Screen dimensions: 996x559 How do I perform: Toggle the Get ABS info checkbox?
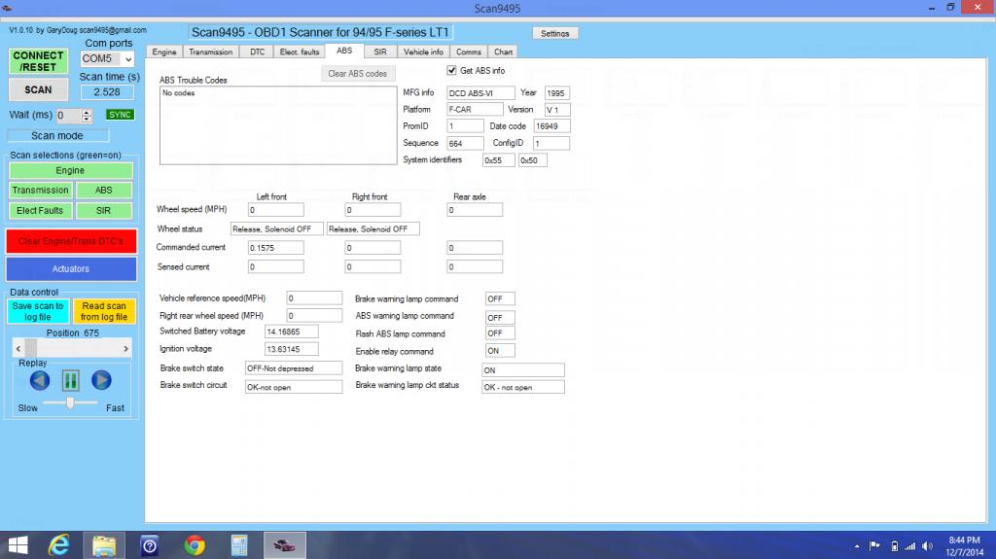click(451, 71)
